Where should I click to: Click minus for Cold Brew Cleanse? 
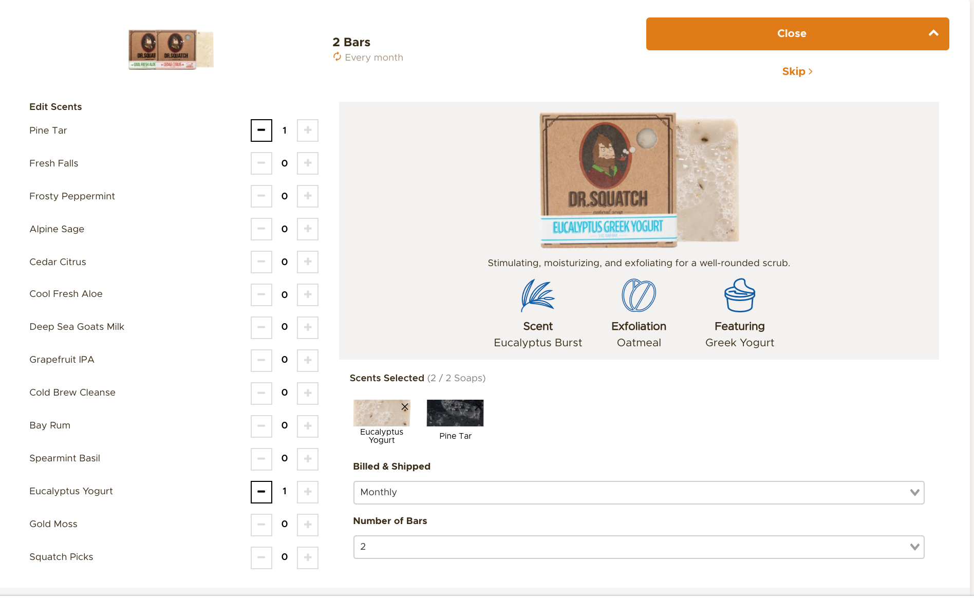(x=261, y=394)
